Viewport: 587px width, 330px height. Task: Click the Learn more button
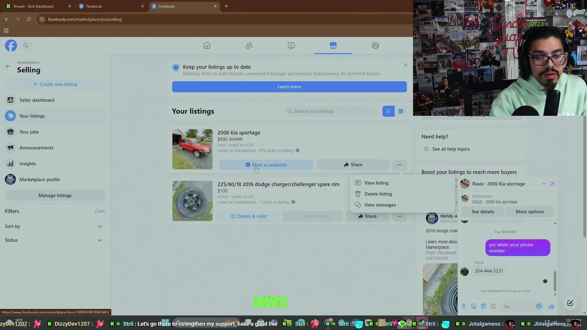289,87
